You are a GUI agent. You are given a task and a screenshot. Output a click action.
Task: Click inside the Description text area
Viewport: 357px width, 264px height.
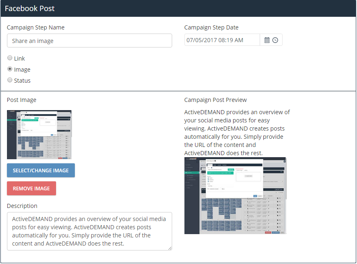tap(90, 231)
